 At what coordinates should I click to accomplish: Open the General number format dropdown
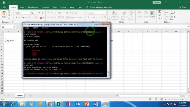pyautogui.click(x=105, y=13)
